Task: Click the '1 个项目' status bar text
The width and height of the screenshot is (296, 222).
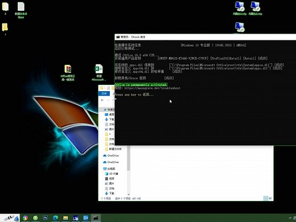Action: [106, 199]
